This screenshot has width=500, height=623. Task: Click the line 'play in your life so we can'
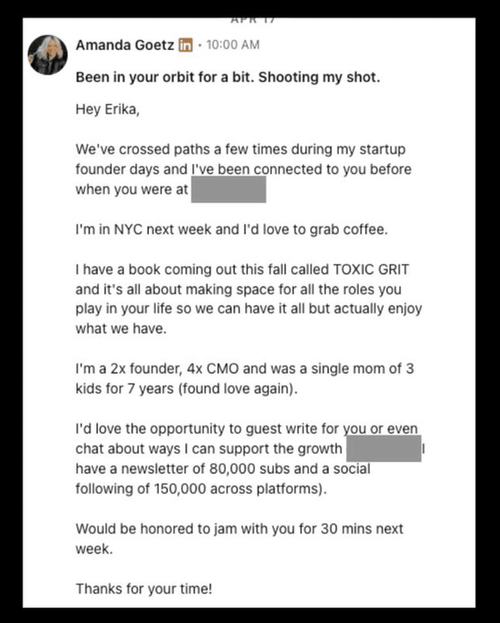pyautogui.click(x=249, y=309)
